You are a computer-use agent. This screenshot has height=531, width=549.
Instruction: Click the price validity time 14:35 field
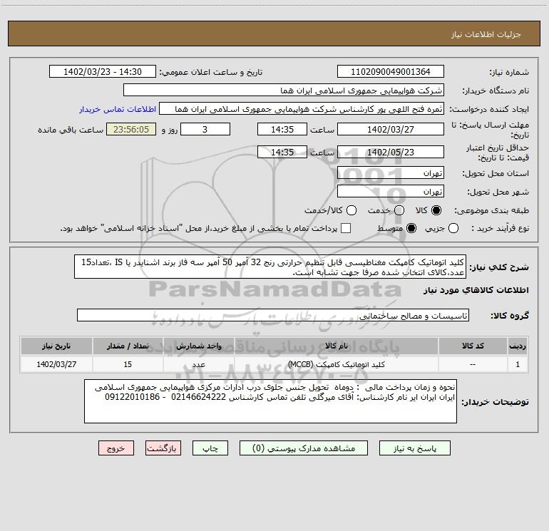pyautogui.click(x=282, y=153)
